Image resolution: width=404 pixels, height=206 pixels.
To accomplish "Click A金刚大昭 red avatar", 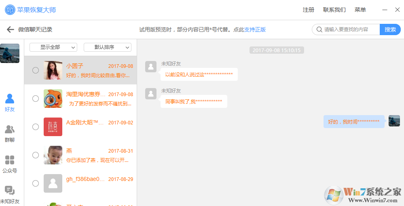I will [x=53, y=127].
